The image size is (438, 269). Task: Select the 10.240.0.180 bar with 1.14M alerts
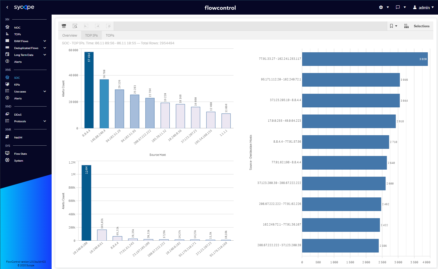[x=86, y=203]
